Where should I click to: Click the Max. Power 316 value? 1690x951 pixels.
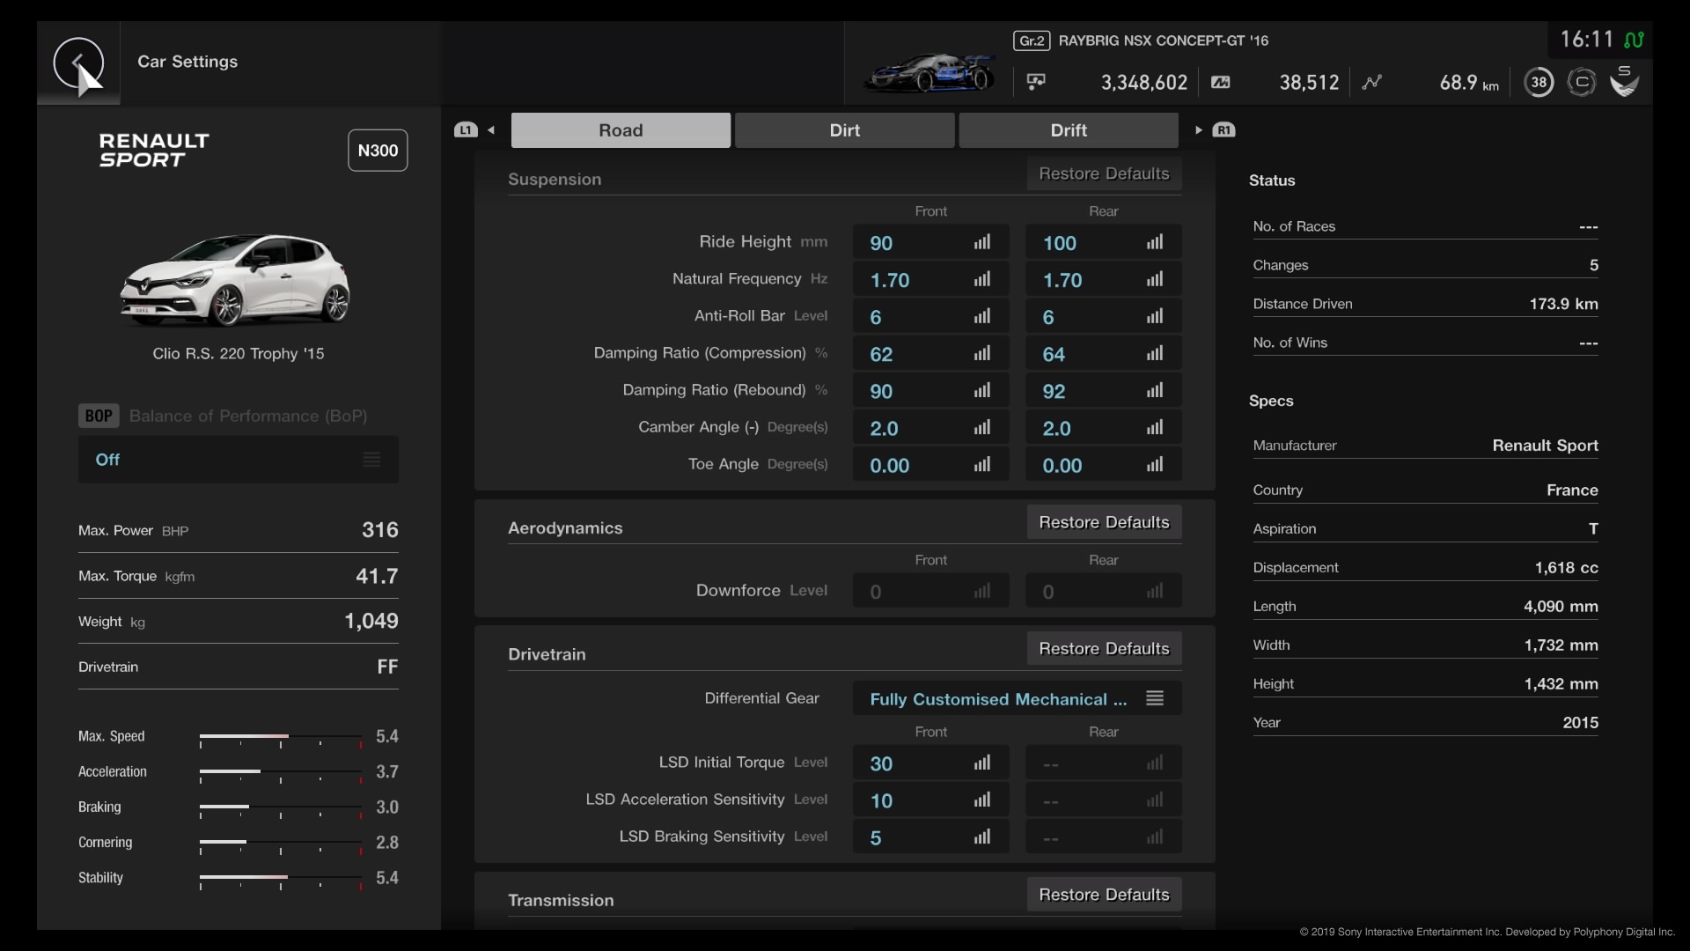coord(379,530)
